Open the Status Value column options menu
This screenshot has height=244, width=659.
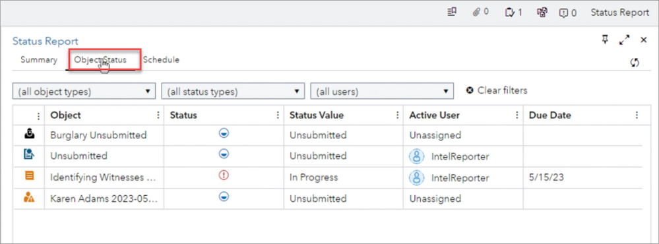397,115
